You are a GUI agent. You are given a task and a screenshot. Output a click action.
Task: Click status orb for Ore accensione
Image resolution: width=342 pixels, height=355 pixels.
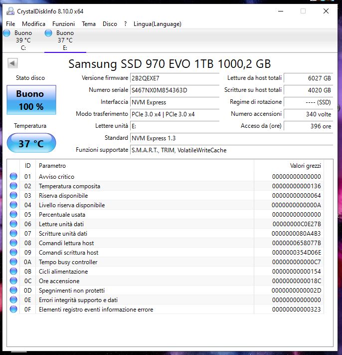[x=13, y=281]
